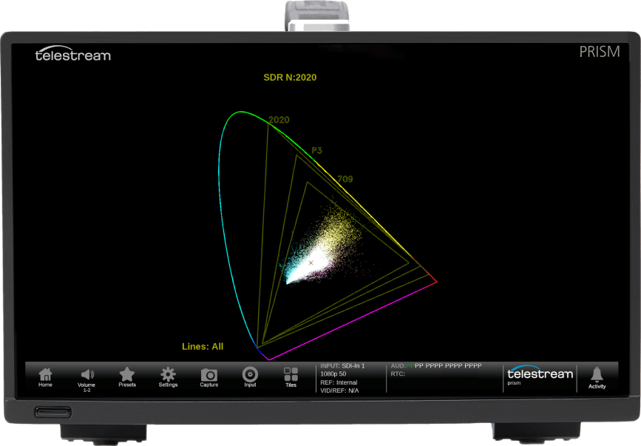This screenshot has height=446, width=641.
Task: Click the RTC: status field
Action: click(398, 374)
